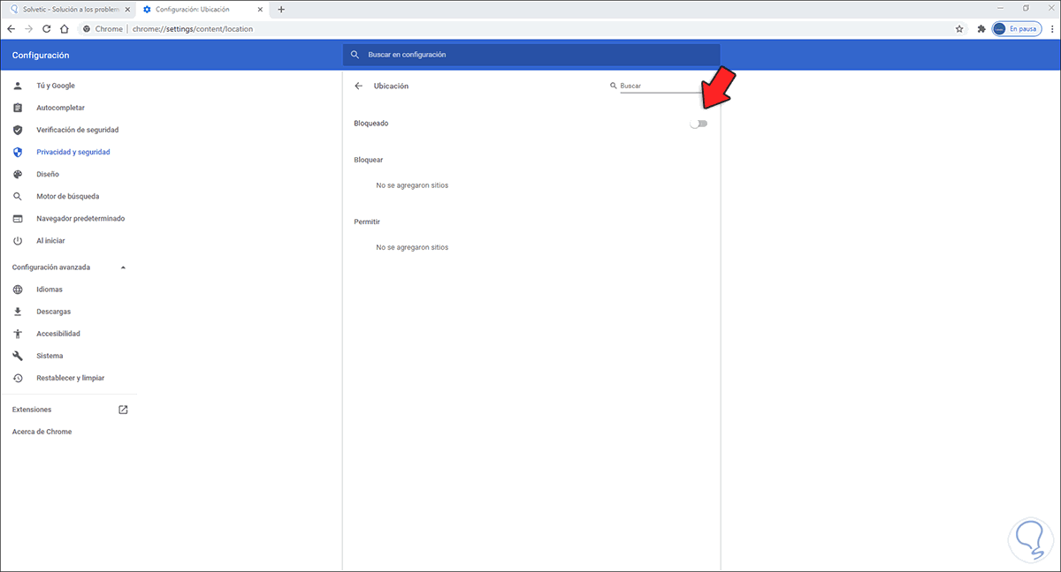Open Al iniciar settings
The height and width of the screenshot is (572, 1061).
50,240
